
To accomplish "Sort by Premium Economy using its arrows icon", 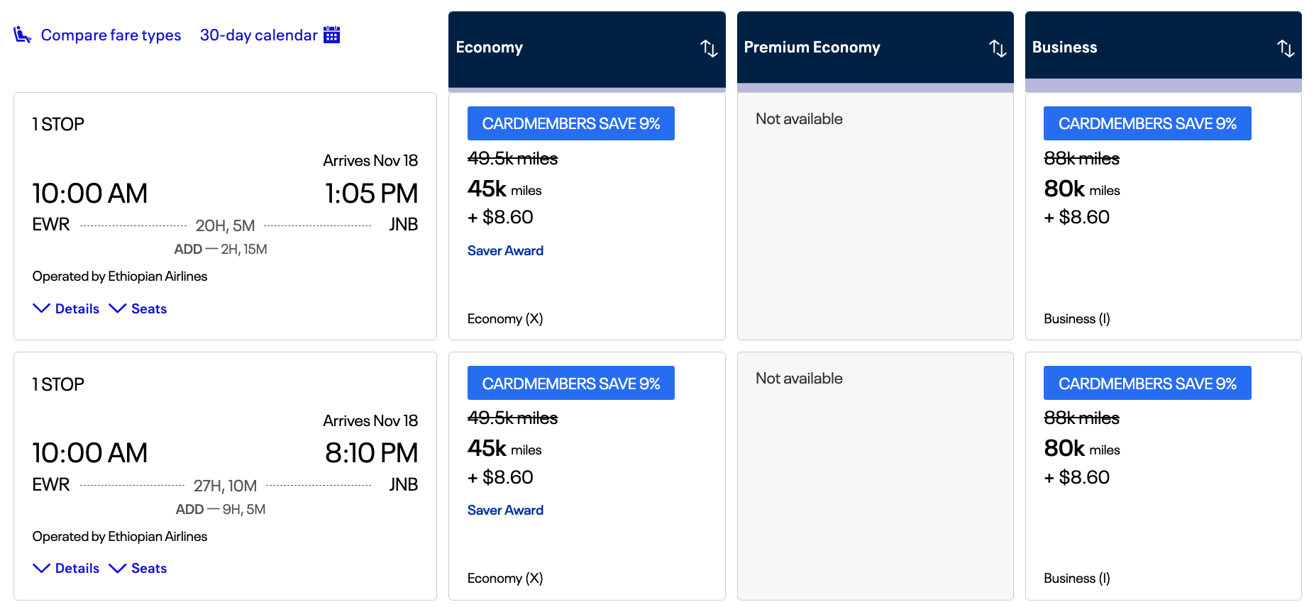I will [x=998, y=48].
